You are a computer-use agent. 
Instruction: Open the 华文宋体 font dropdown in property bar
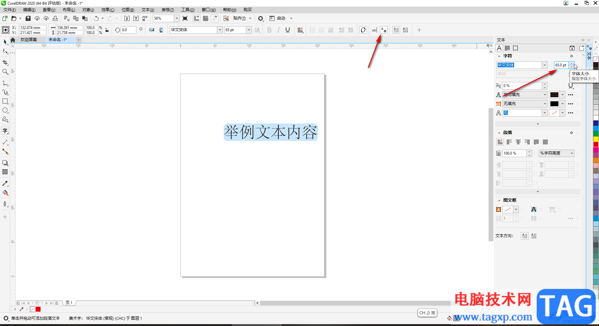tap(220, 30)
